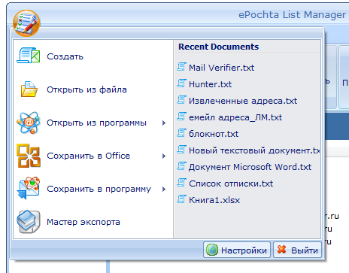Click the red X icon on Выйти
Viewport: 349px width, 273px height.
click(281, 249)
